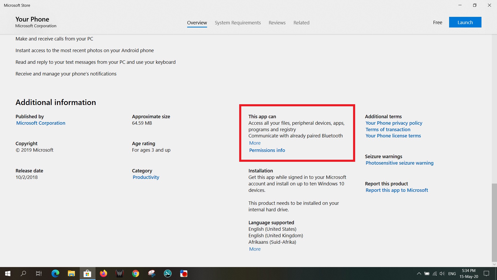Open Your Phone privacy policy
Viewport: 497px width, 280px height.
pos(394,123)
